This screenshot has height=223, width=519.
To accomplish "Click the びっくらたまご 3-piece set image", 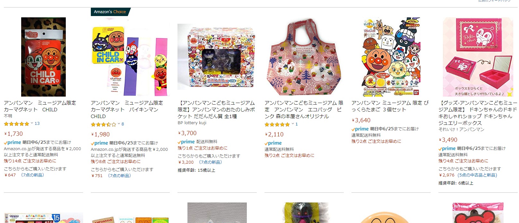I will point(391,57).
